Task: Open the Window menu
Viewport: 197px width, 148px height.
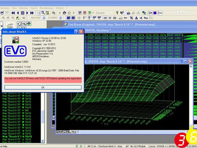Action: point(60,8)
